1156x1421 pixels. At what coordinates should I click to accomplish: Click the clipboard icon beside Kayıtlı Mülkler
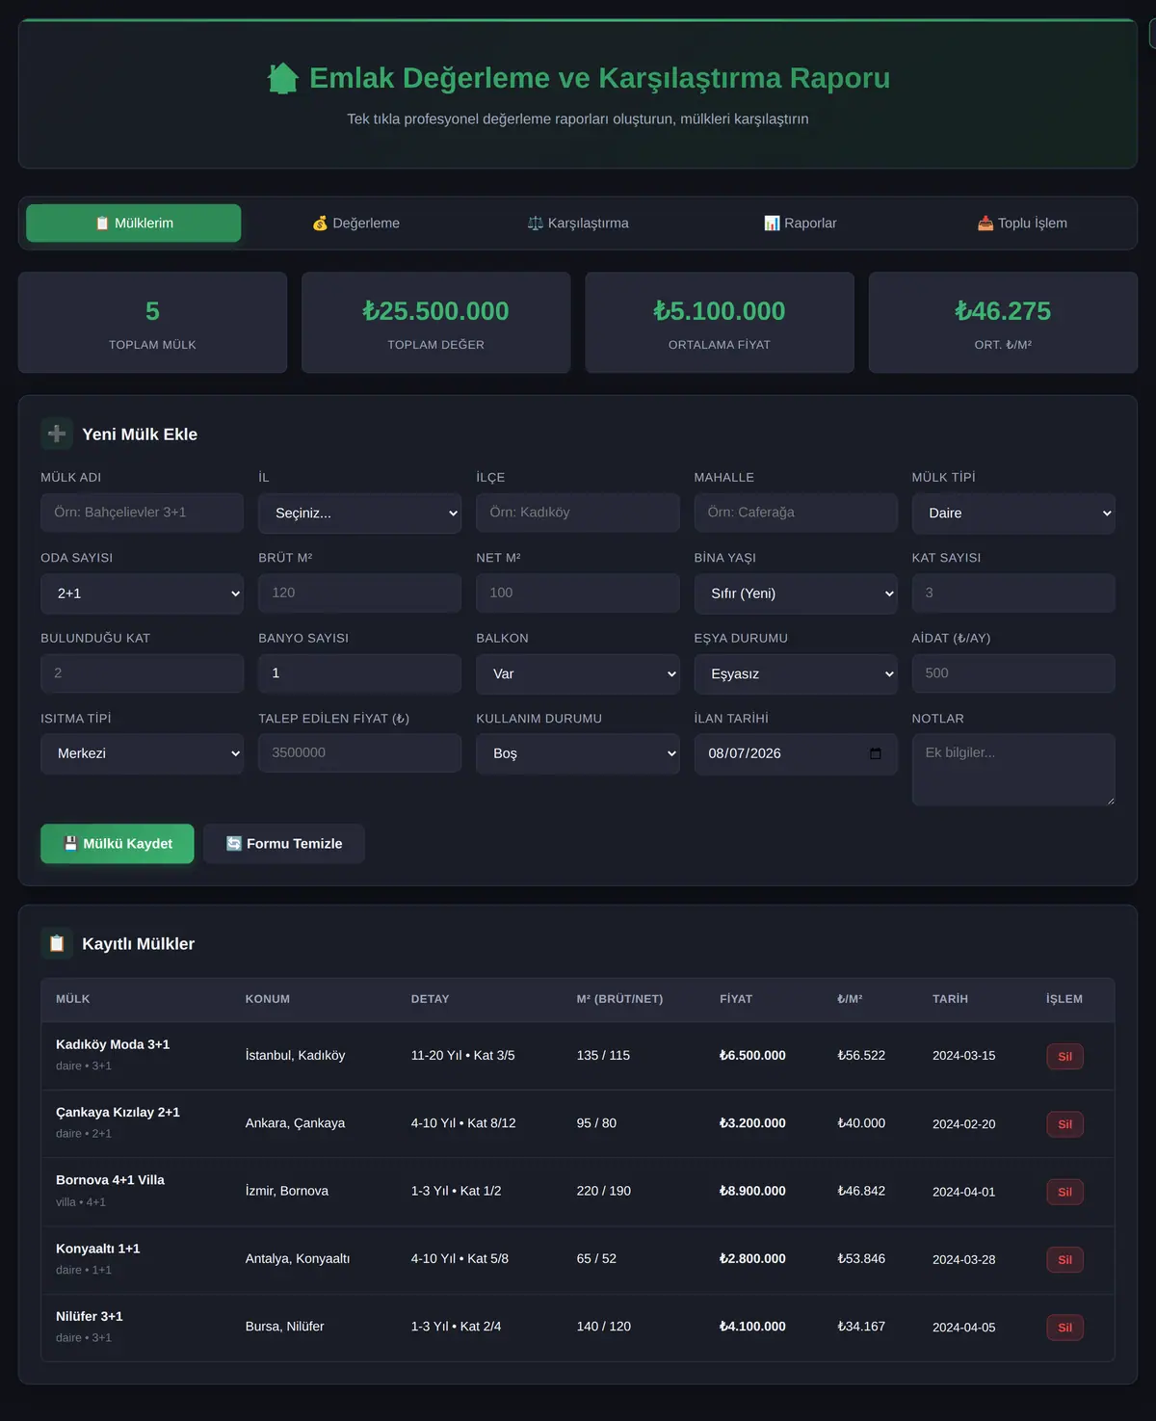[x=57, y=943]
